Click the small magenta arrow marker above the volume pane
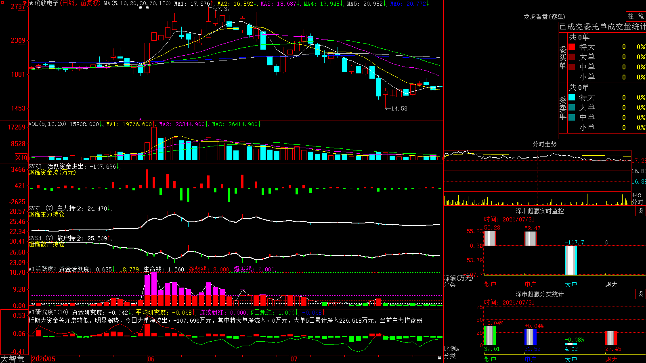Image resolution: width=646 pixels, height=363 pixels. [140, 119]
